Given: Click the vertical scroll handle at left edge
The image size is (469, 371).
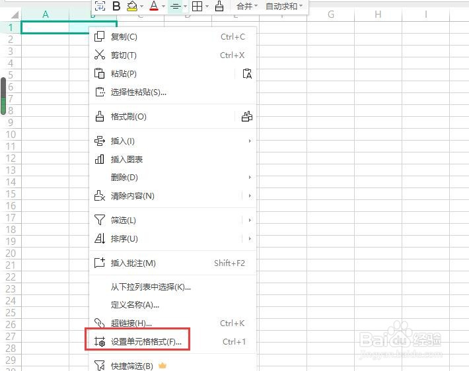Looking at the screenshot, I should [3, 96].
